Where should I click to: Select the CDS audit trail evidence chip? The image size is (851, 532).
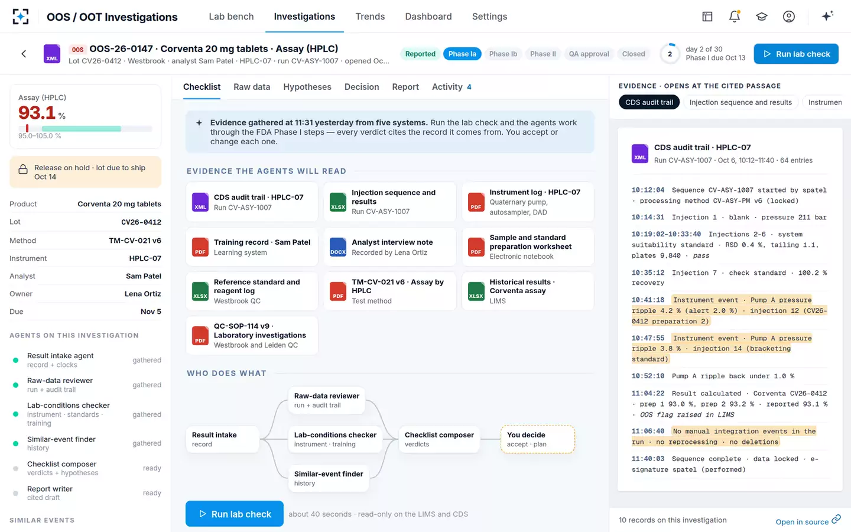click(x=649, y=102)
